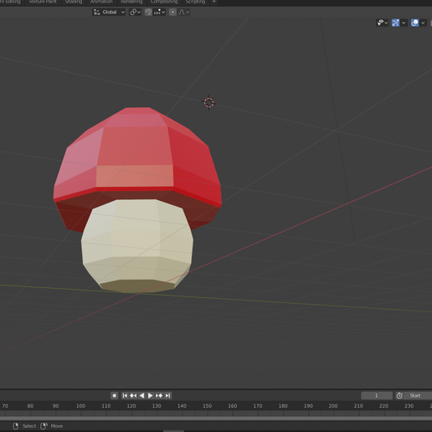This screenshot has width=432, height=432.
Task: Switch to the Compositing workspace tab
Action: [164, 2]
